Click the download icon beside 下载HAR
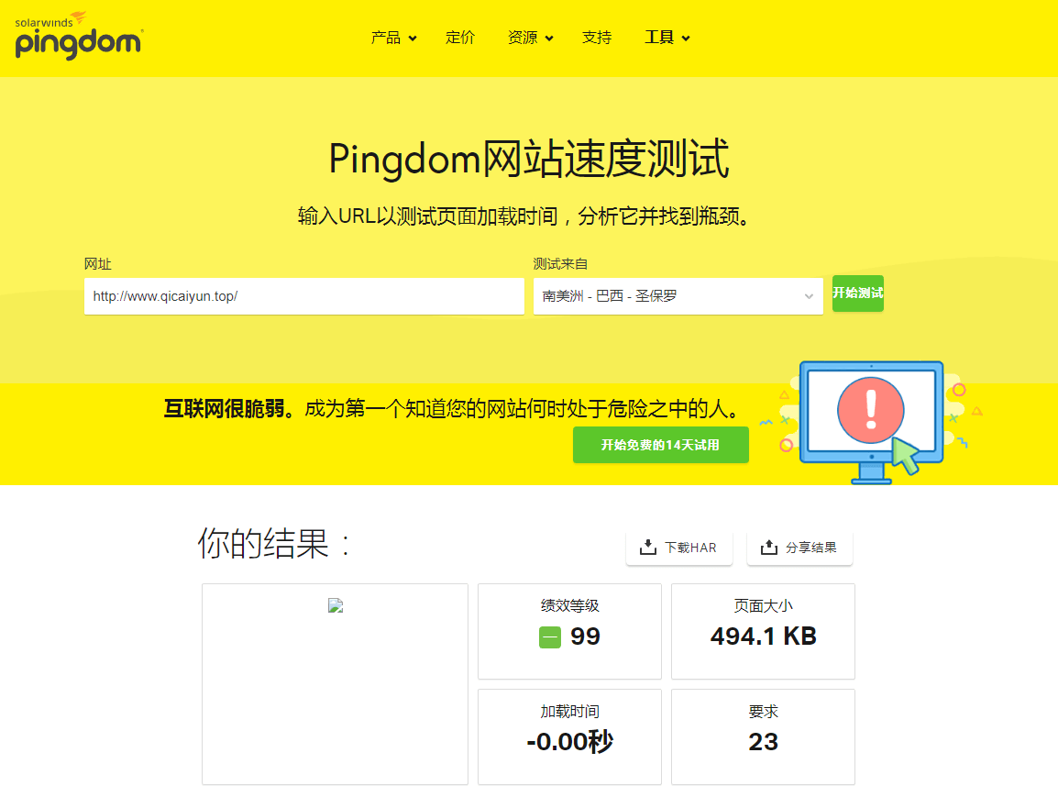Image resolution: width=1058 pixels, height=797 pixels. pos(647,548)
